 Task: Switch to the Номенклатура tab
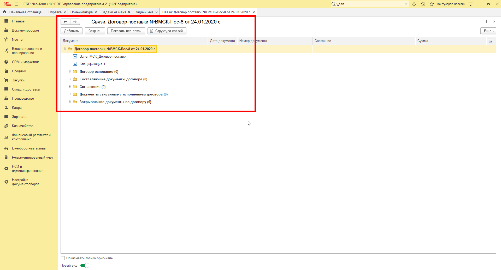pyautogui.click(x=81, y=12)
